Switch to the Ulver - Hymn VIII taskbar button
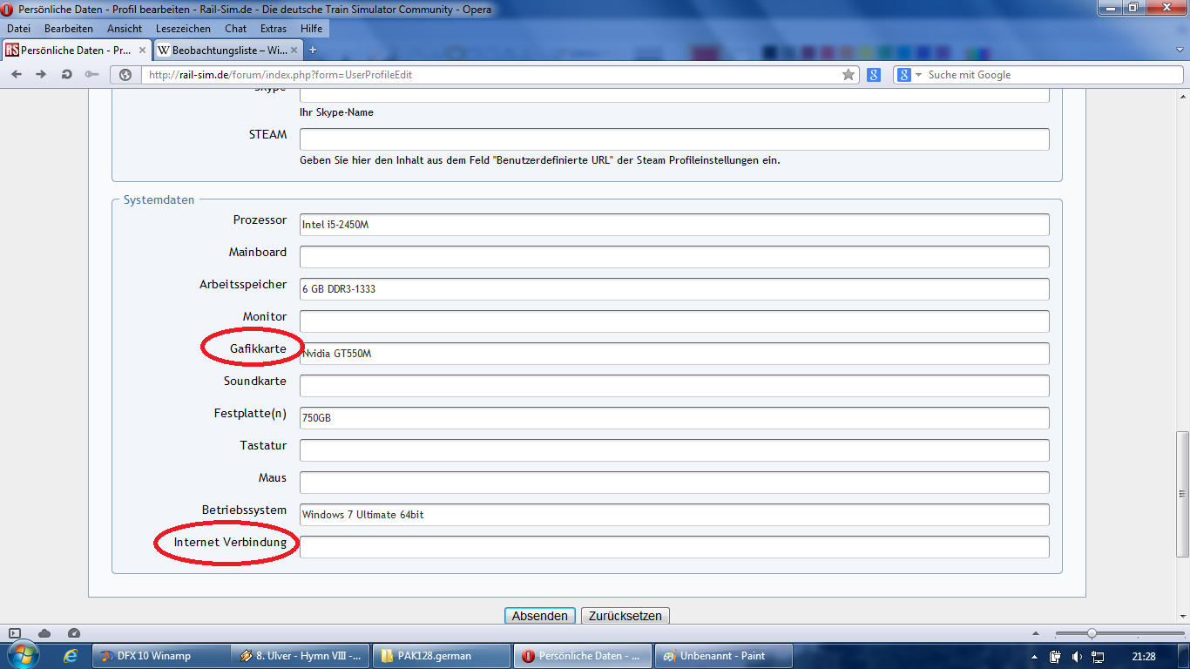 click(301, 656)
